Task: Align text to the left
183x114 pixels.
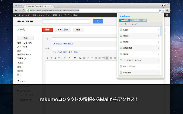Action: point(107,58)
